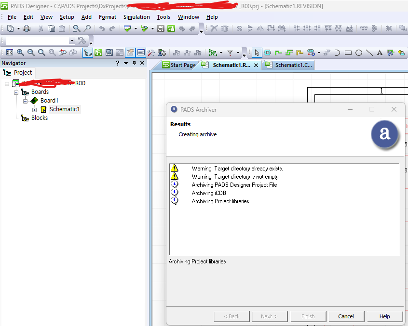Pin the Navigator panel with auto-hide
This screenshot has width=408, height=326.
[135, 63]
